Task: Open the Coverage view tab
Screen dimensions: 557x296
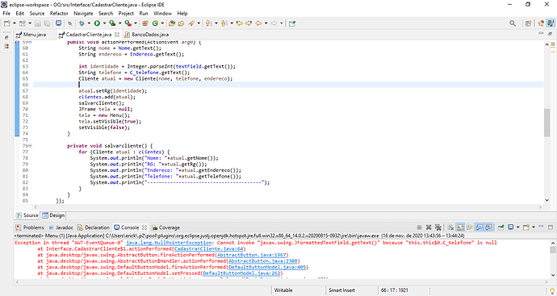Action: pos(165,227)
